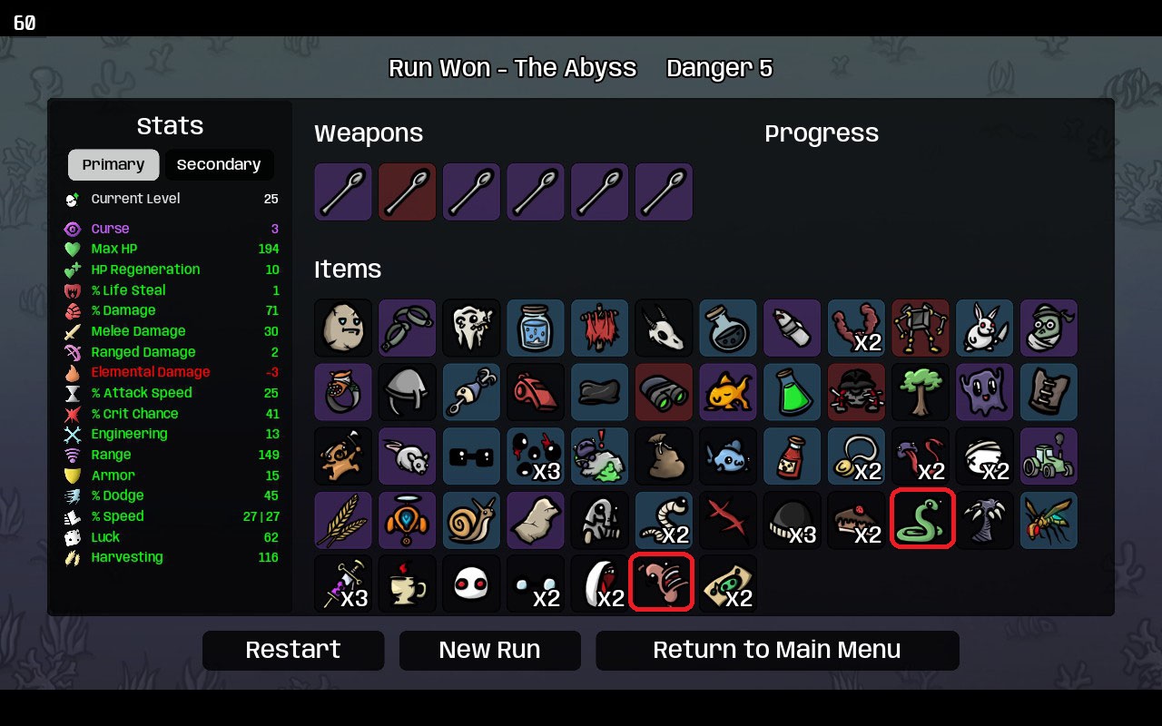Select the red-highlighted weapon slot
Screen dimensions: 1162x726
coord(407,191)
